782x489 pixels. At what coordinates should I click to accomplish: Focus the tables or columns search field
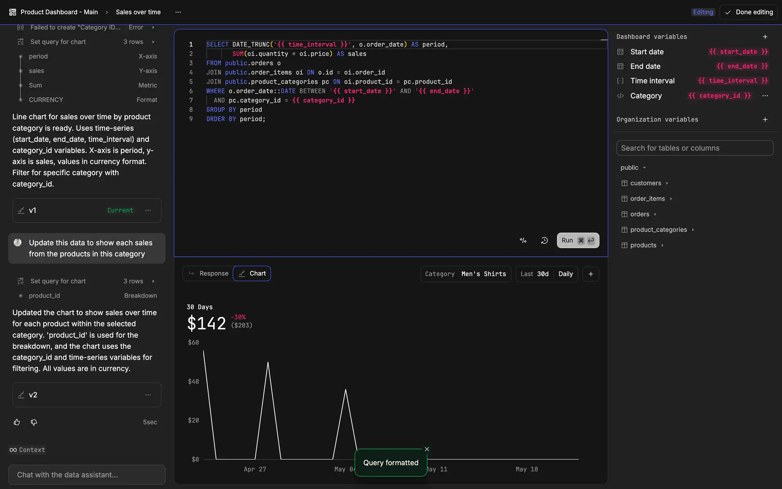694,148
